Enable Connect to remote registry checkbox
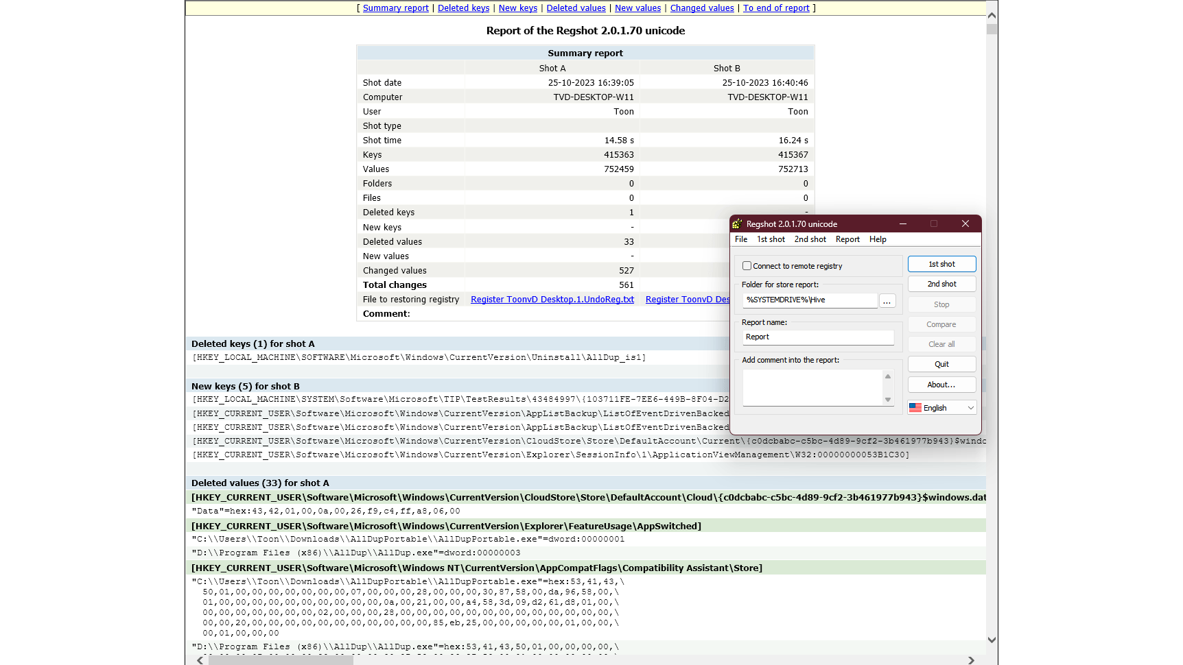This screenshot has height=665, width=1183. 747,266
